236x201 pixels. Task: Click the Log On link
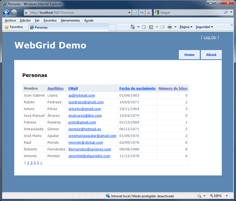click(210, 37)
